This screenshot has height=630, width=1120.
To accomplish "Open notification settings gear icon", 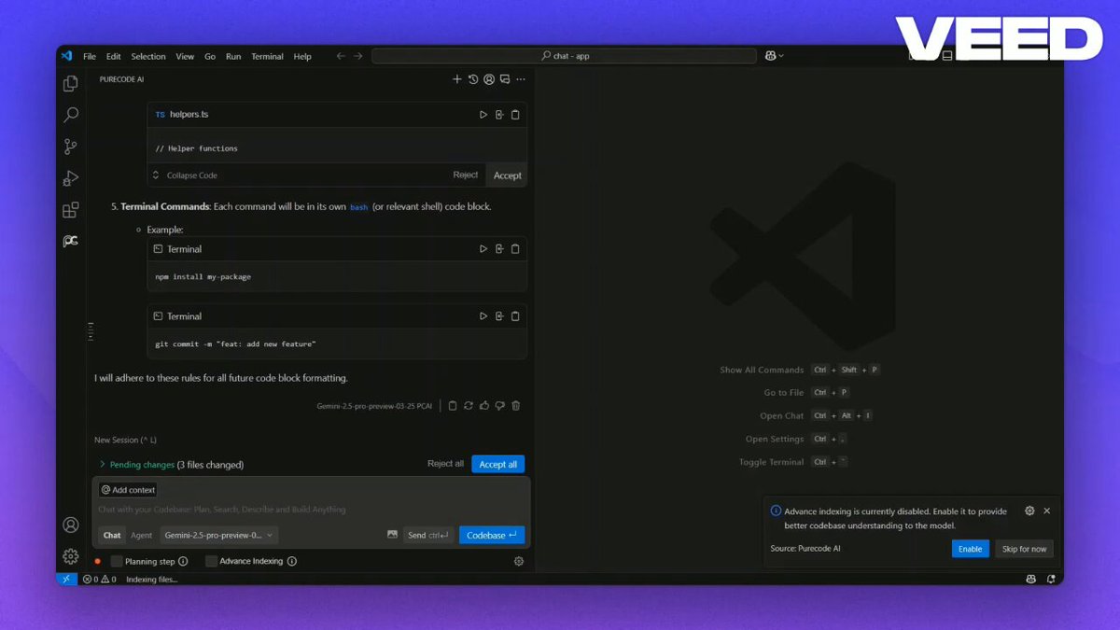I will click(1029, 511).
